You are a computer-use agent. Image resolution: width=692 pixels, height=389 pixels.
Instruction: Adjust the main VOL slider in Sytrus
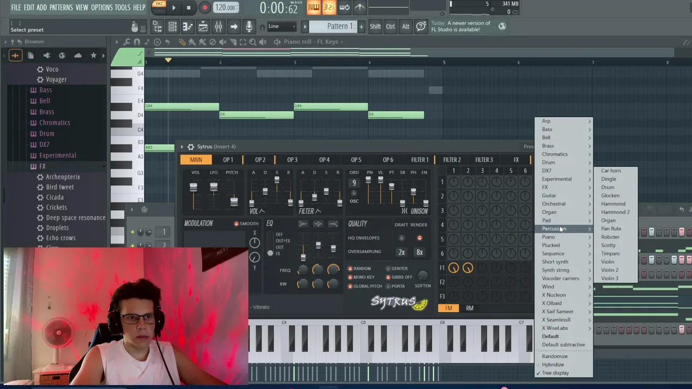pyautogui.click(x=193, y=187)
